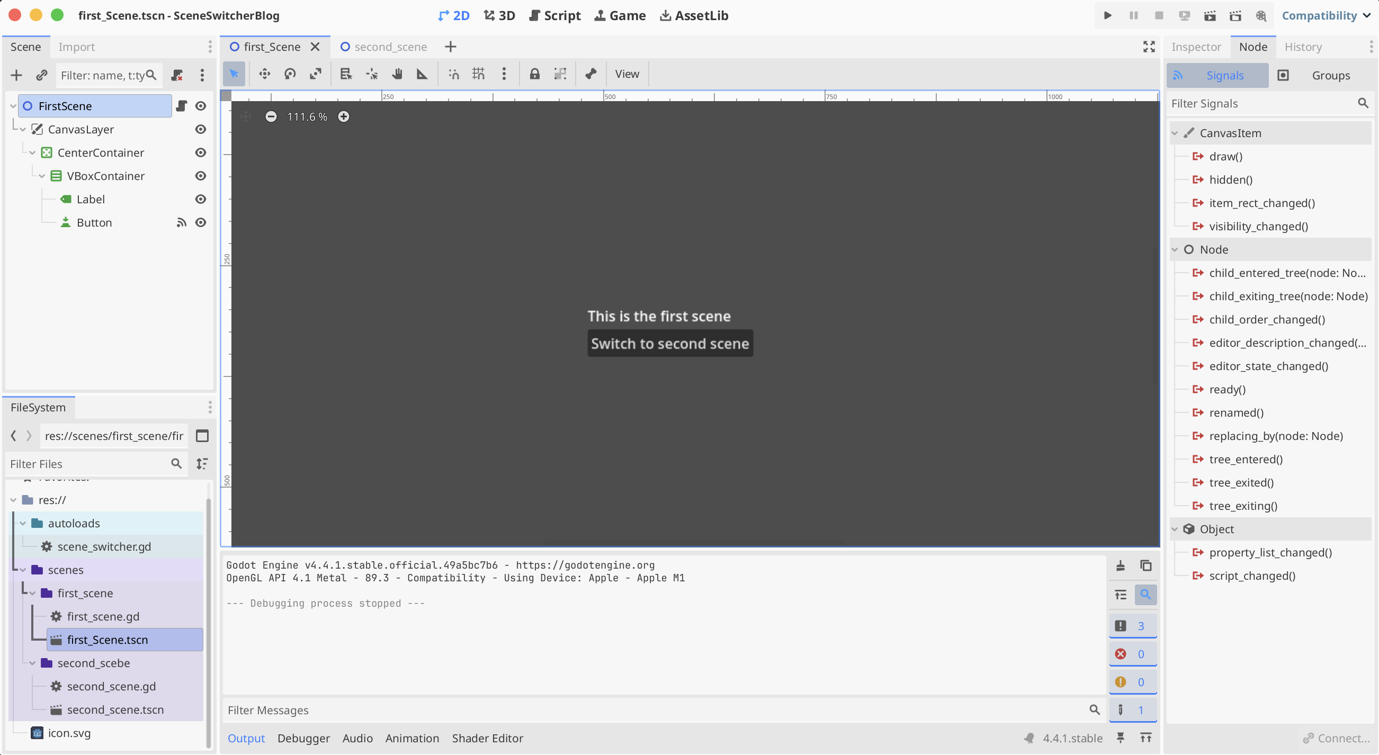
Task: Hide the CanvasLayer node via eye icon
Action: point(201,129)
